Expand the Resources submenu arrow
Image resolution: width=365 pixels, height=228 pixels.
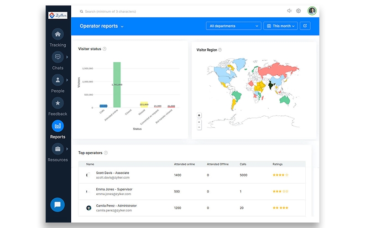click(67, 149)
